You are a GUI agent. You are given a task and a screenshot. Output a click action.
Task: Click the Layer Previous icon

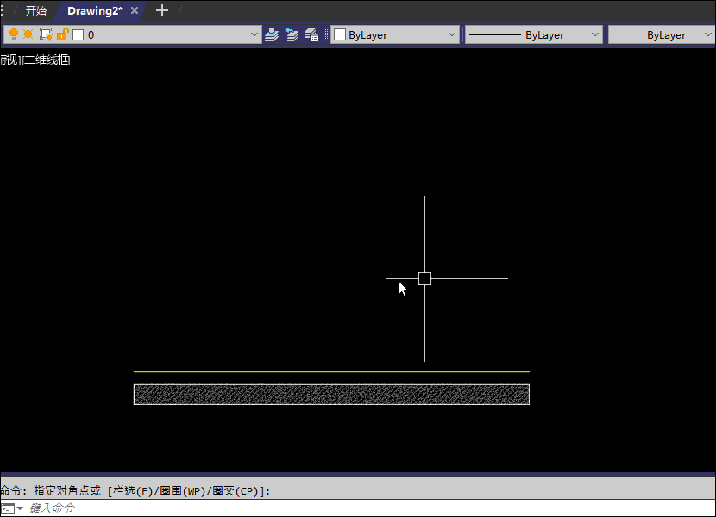pos(292,34)
